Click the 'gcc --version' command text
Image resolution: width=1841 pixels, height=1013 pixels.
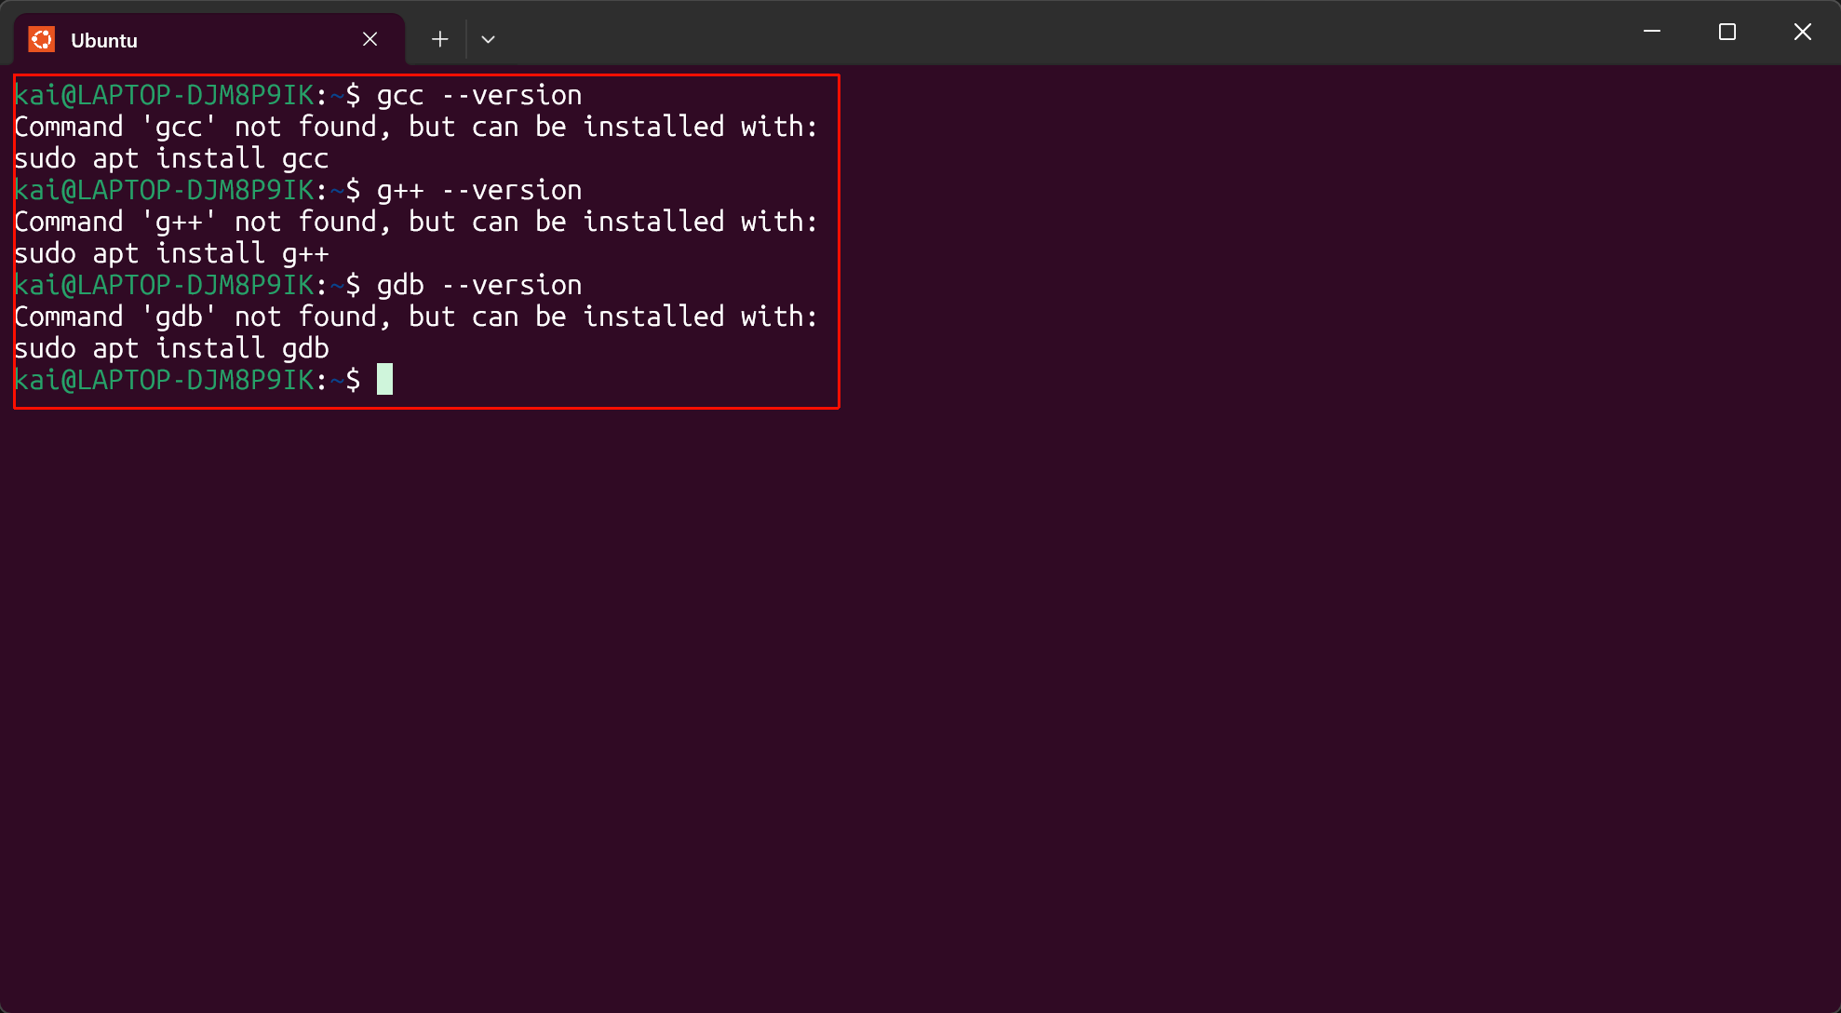[479, 95]
